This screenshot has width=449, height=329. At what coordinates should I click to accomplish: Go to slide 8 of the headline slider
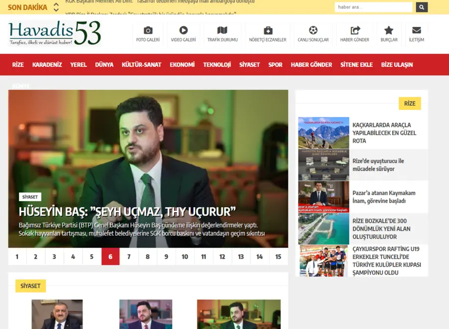pyautogui.click(x=148, y=257)
